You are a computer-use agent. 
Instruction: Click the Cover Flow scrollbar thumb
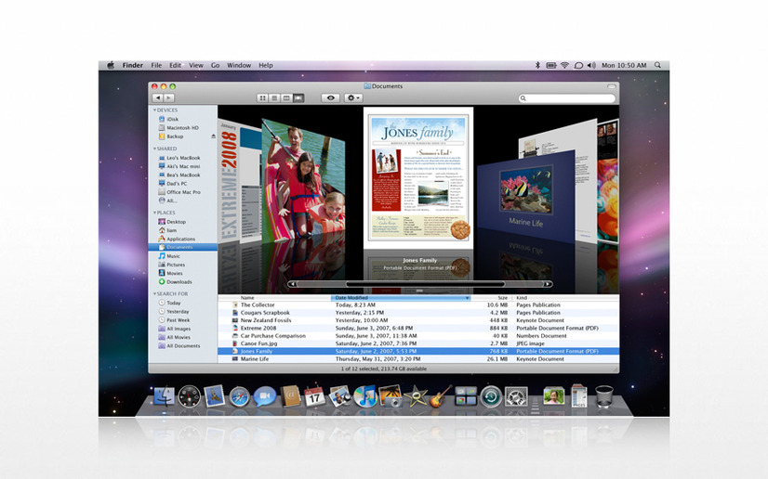tap(425, 284)
